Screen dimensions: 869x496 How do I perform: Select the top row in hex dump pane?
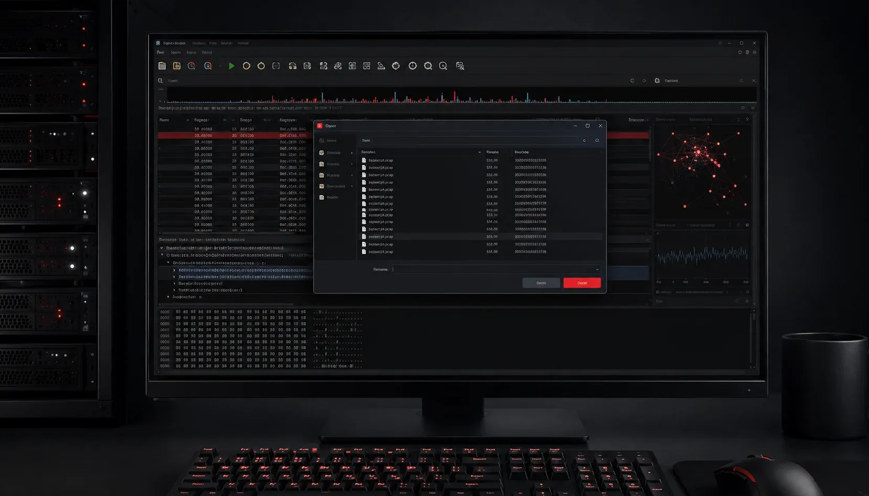[x=262, y=312]
